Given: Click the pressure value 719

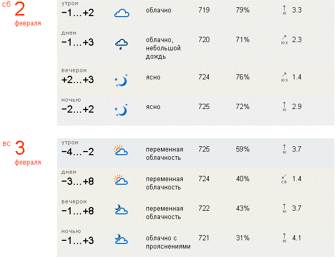Looking at the screenshot, I should click(204, 10).
